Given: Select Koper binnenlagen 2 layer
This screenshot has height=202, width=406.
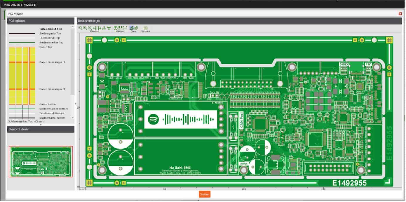Looking at the screenshot, I should 52,89.
